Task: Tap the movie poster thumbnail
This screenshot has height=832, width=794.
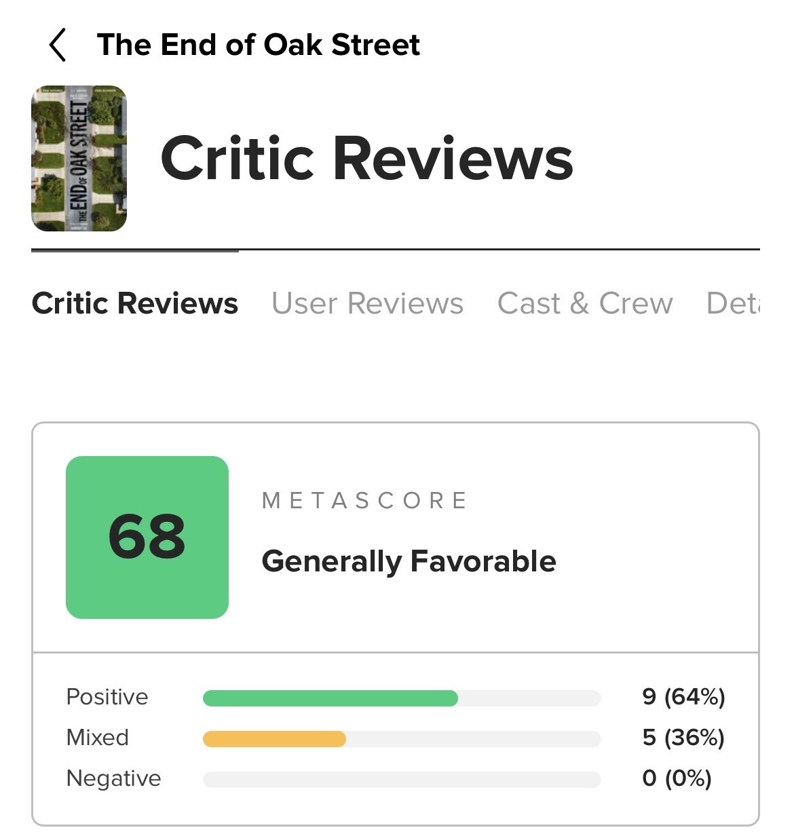Action: click(x=79, y=158)
